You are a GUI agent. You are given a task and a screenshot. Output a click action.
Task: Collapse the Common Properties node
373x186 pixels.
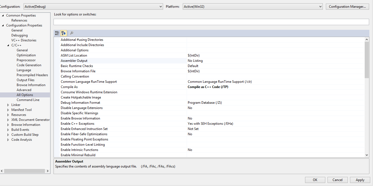[3, 15]
